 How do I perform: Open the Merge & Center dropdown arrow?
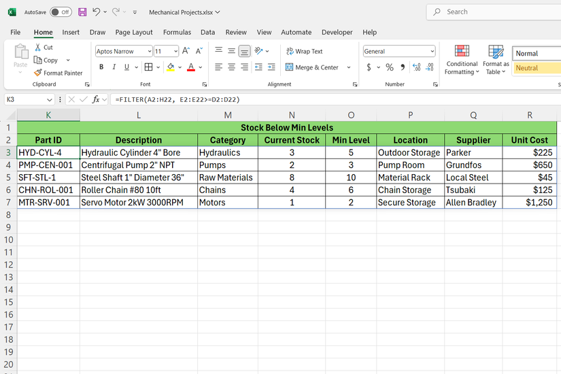pyautogui.click(x=349, y=67)
